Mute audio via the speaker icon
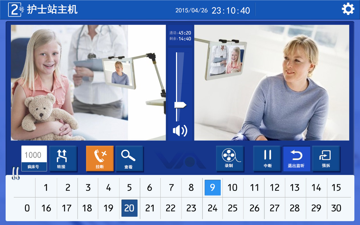Screen dimensions: 360x225 [180, 130]
